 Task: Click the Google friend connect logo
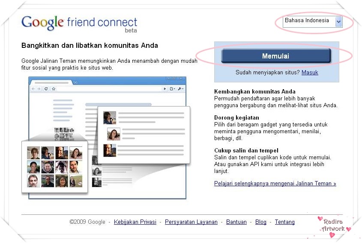79,23
